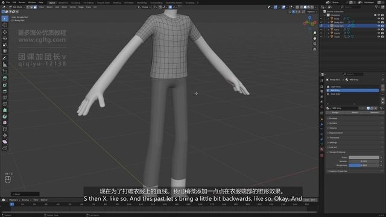This screenshot has width=386, height=217.
Task: Hide the Body object in outliner
Action: pyautogui.click(x=379, y=19)
